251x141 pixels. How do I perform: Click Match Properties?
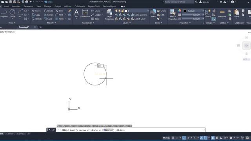pos(173,15)
